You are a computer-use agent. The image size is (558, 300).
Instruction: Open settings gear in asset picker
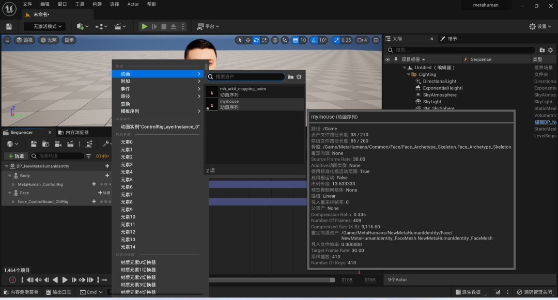pyautogui.click(x=299, y=77)
